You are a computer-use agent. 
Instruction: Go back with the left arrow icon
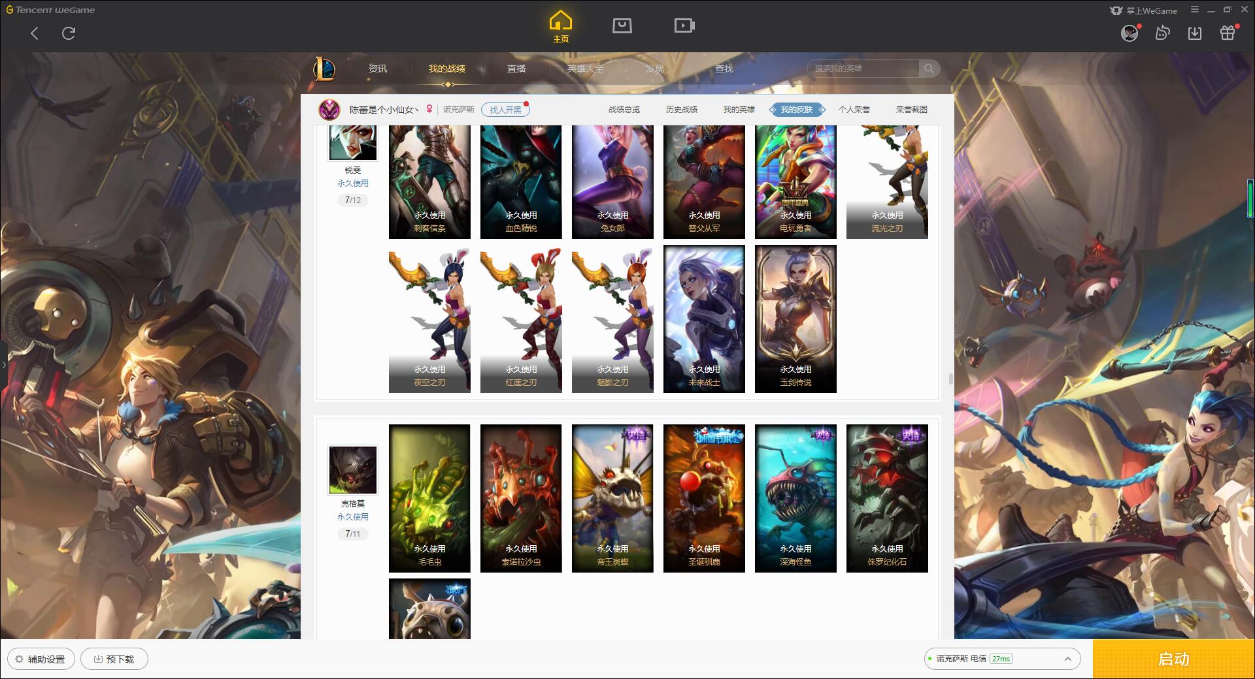tap(35, 33)
